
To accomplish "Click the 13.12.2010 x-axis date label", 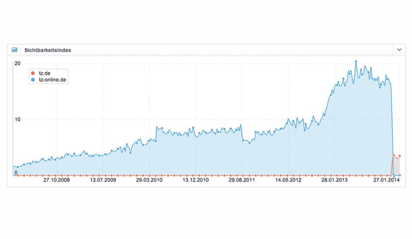I will (x=195, y=180).
